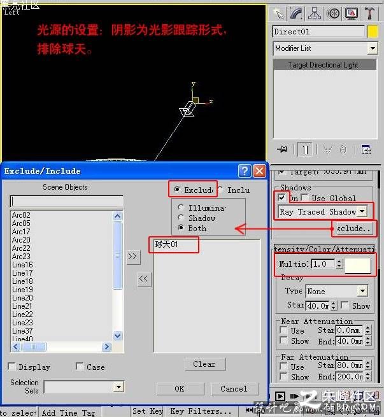Click Far Attenuation End spinner

click(367, 376)
